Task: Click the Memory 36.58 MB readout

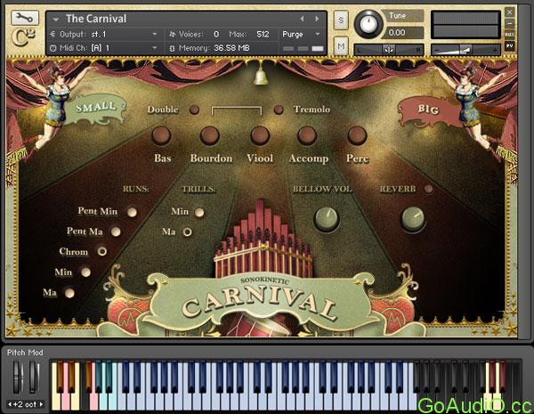Action: [x=231, y=48]
